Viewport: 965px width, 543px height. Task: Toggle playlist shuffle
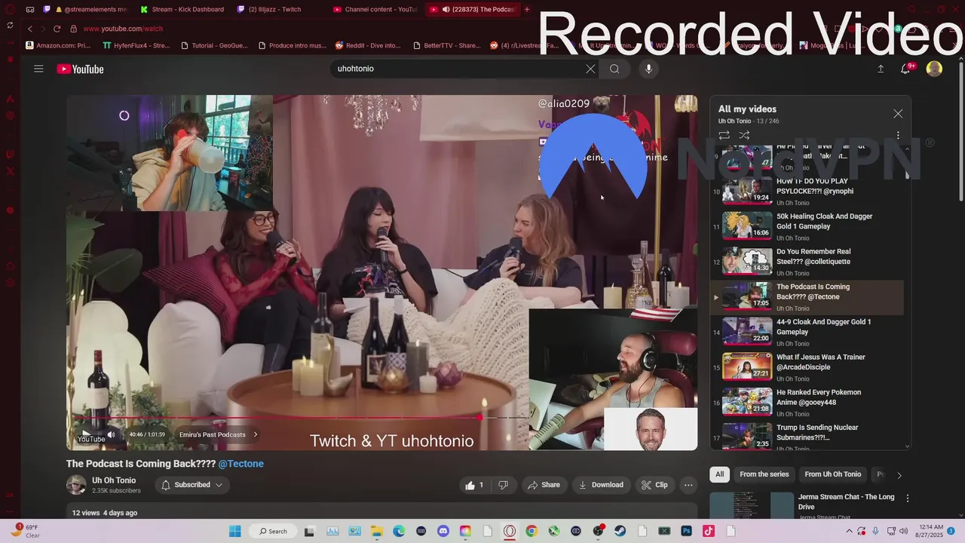[744, 136]
